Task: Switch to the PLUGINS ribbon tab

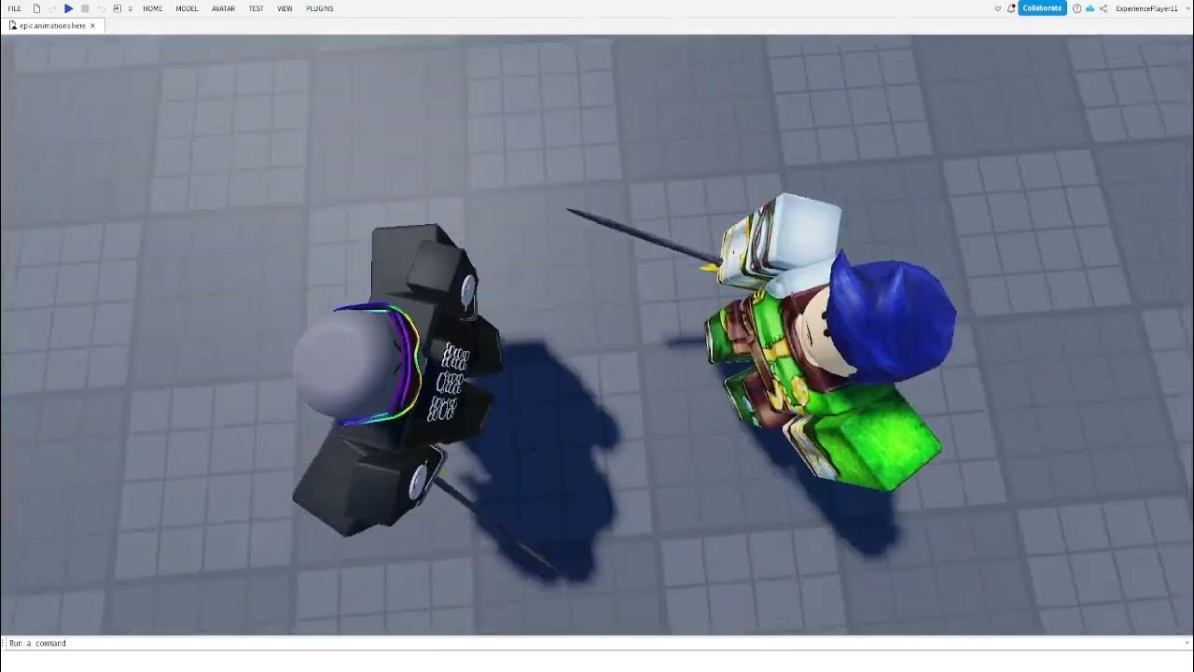Action: [320, 8]
